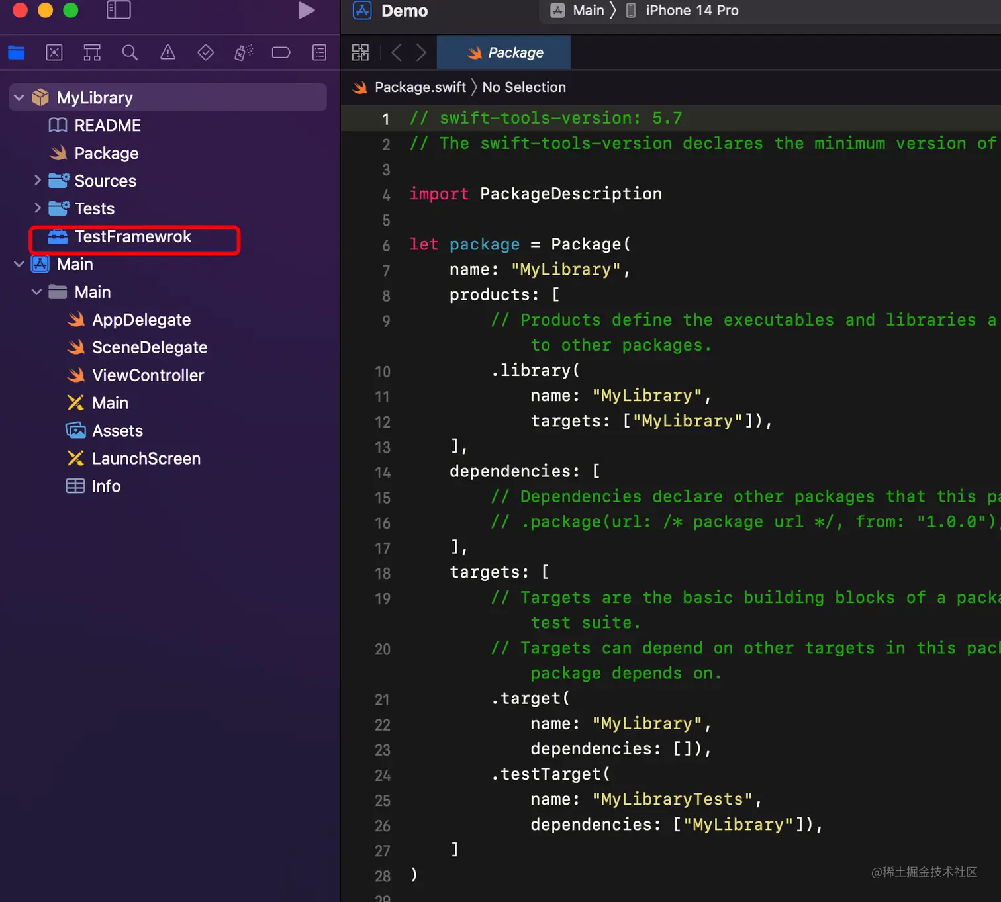Screen dimensions: 1001x902
Task: Click the '.testTarget(' line of code
Action: (550, 774)
